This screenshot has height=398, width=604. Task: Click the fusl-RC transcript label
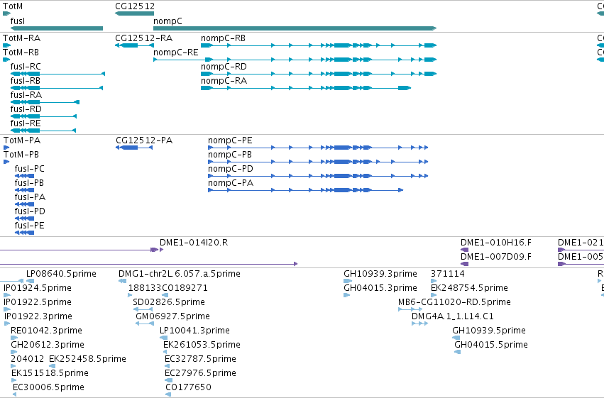point(26,67)
